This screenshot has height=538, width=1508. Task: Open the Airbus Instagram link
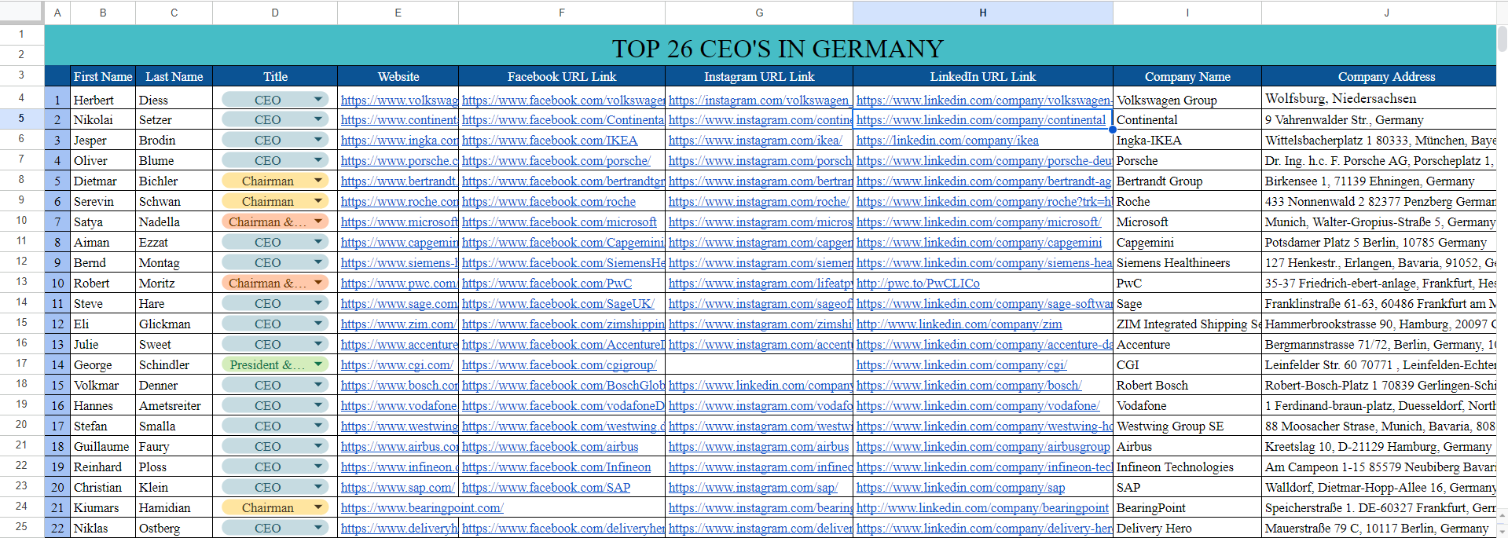758,447
